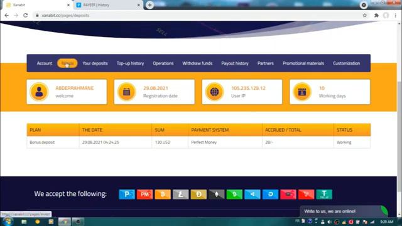This screenshot has height=226, width=402.
Task: Click the '130 USD' sum cell
Action: [170, 143]
